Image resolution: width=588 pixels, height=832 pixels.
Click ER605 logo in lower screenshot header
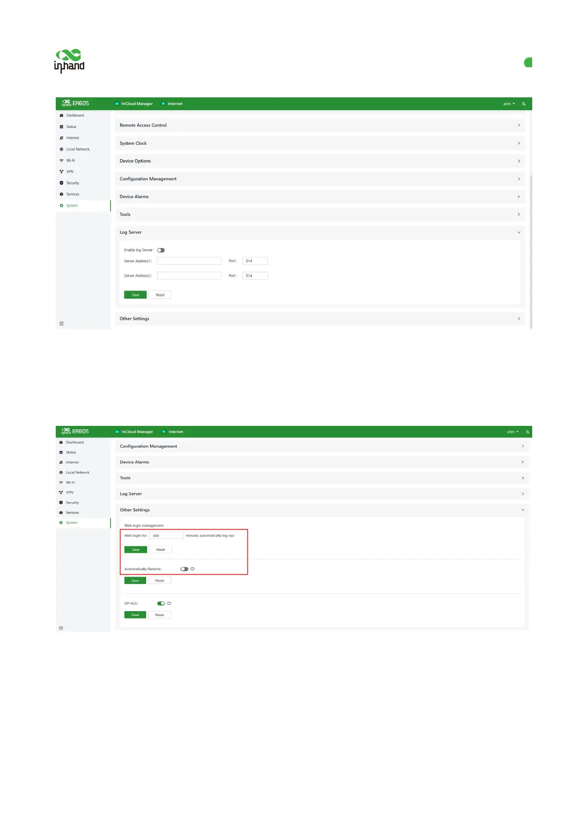click(x=75, y=431)
